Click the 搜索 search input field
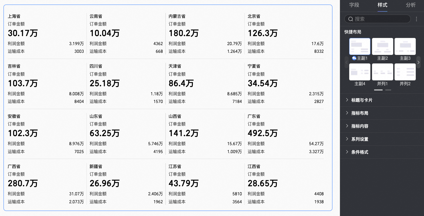The image size is (424, 216). (379, 19)
